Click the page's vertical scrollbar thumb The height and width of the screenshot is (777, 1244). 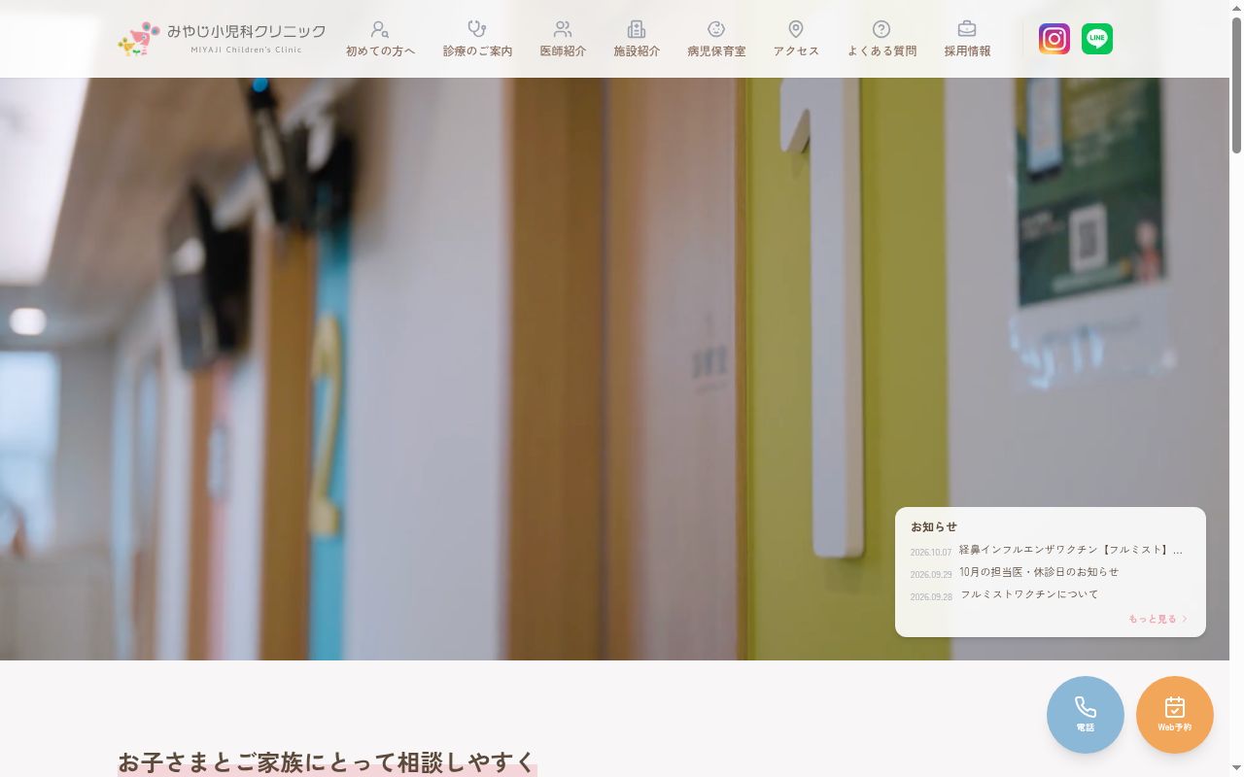pos(1236,85)
